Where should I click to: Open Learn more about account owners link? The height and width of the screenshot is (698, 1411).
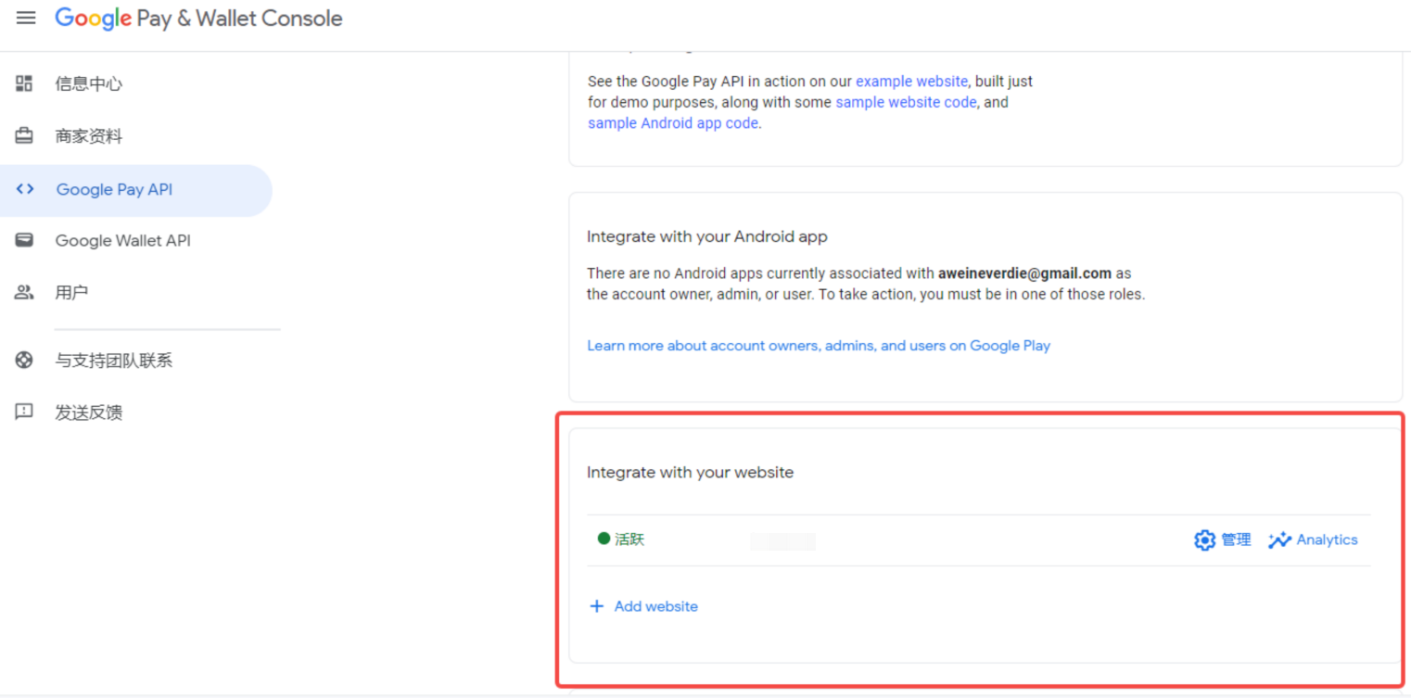[x=819, y=346]
